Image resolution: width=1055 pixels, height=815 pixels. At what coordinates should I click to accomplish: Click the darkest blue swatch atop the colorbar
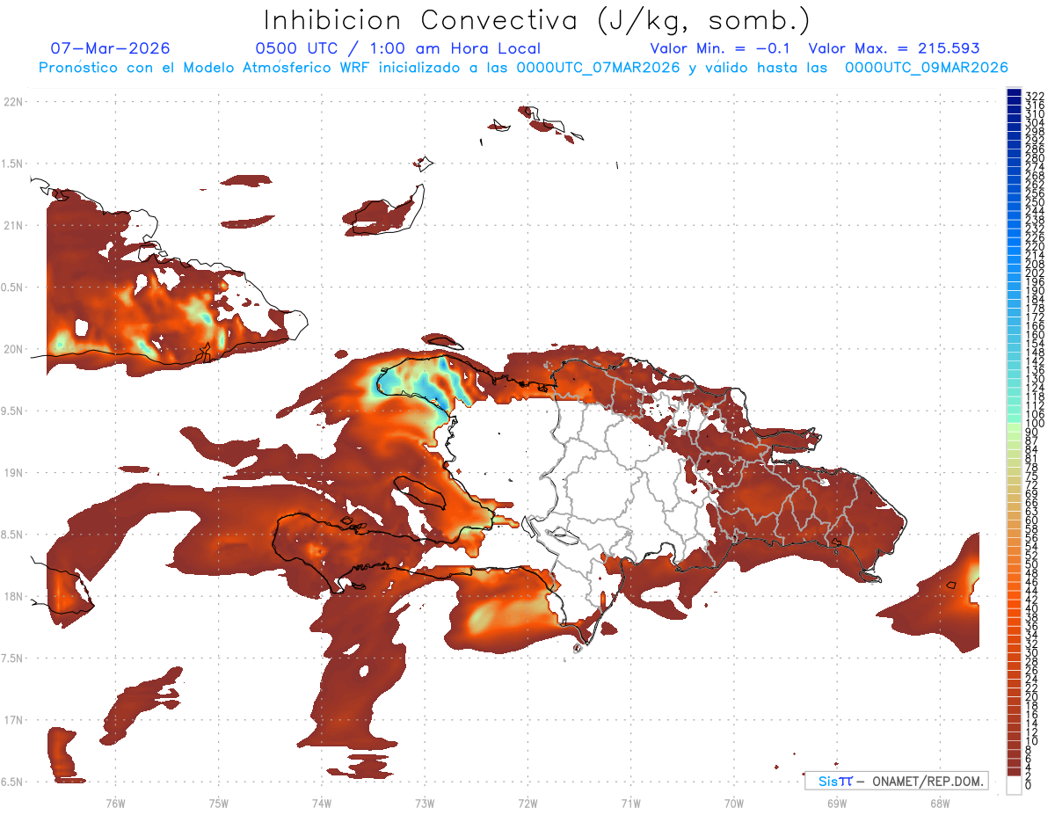[1014, 91]
